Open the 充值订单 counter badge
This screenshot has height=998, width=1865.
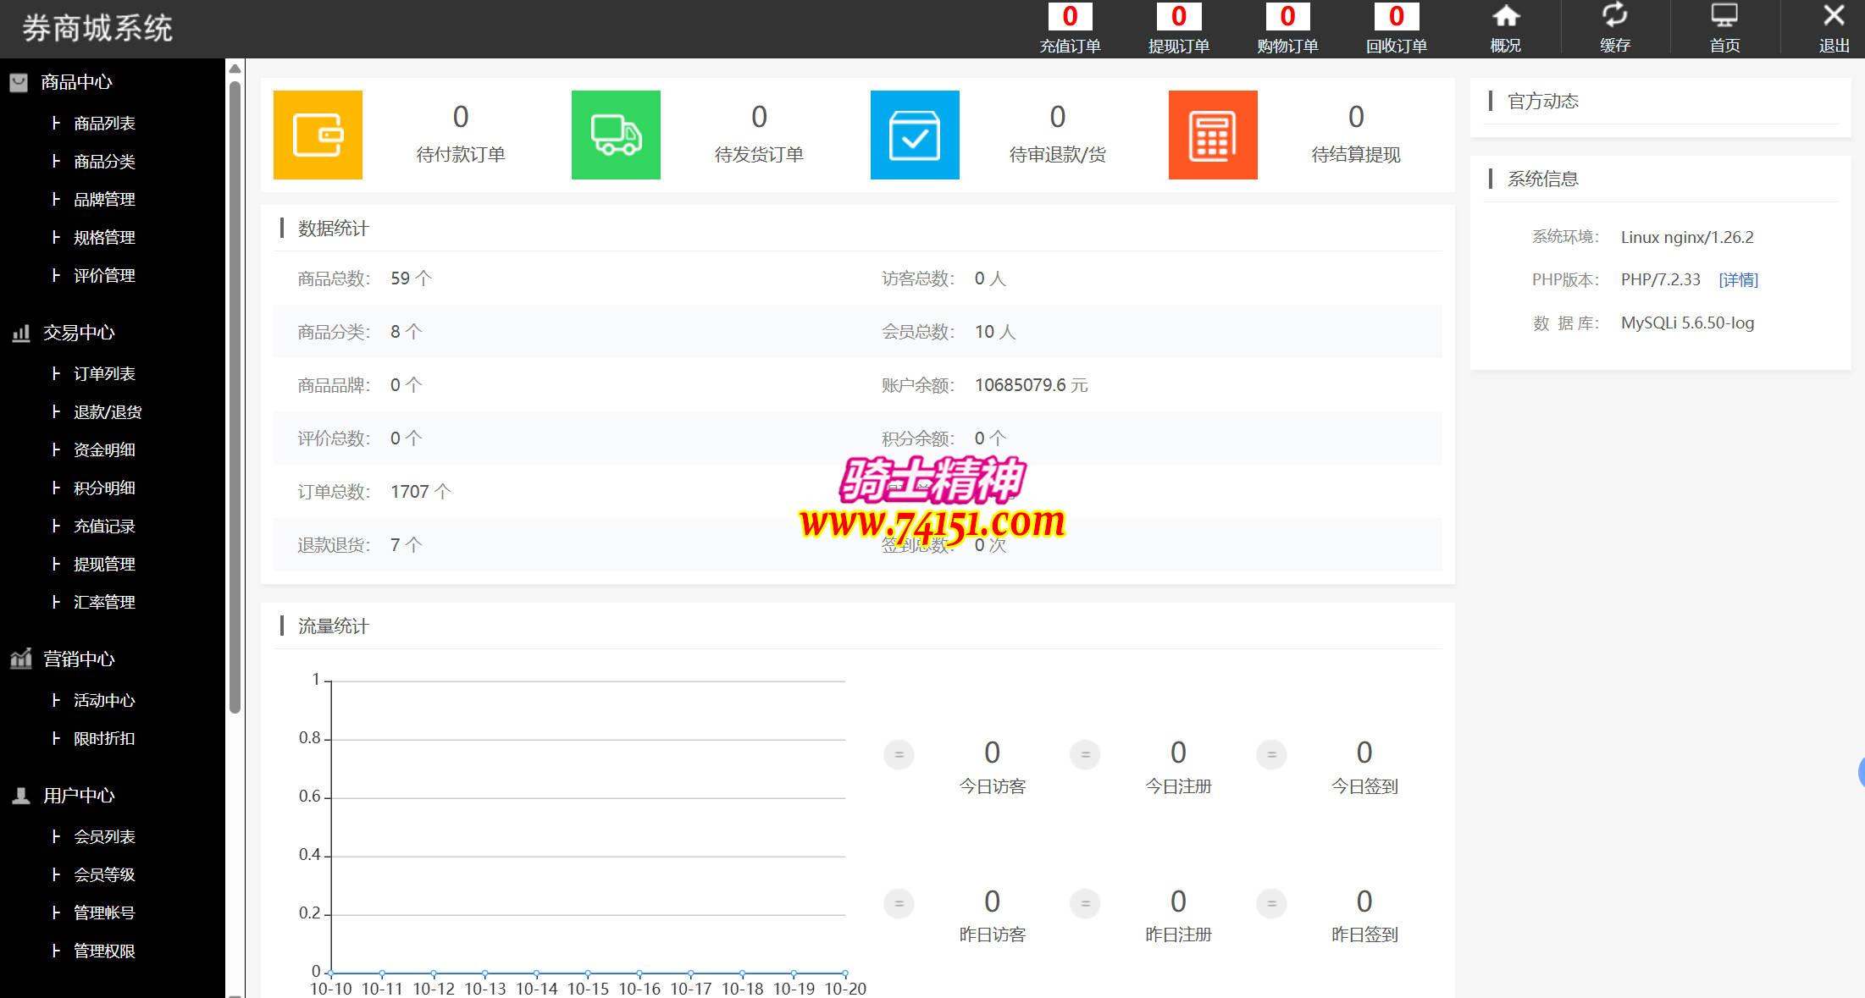point(1070,17)
